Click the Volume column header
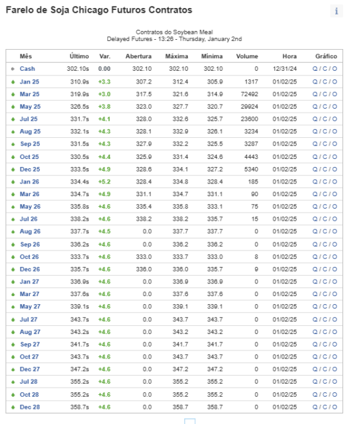Image resolution: width=345 pixels, height=424 pixels. tap(247, 56)
